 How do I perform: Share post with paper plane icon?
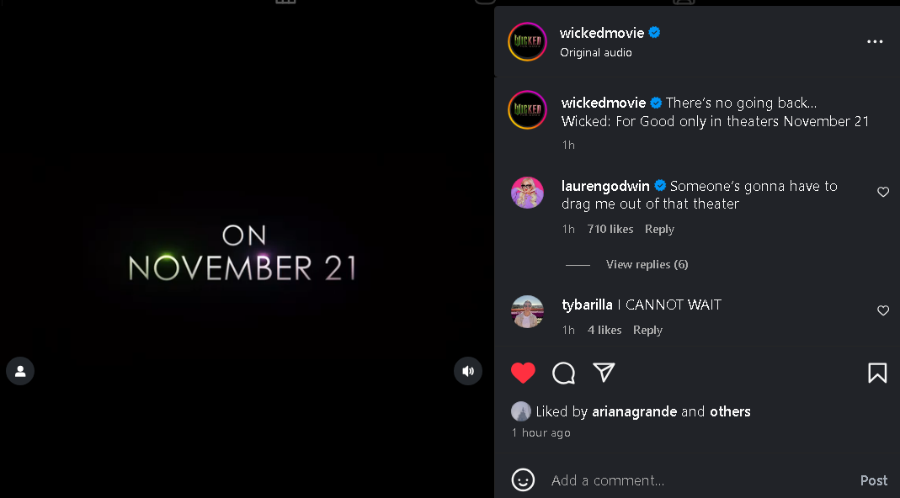tap(604, 373)
